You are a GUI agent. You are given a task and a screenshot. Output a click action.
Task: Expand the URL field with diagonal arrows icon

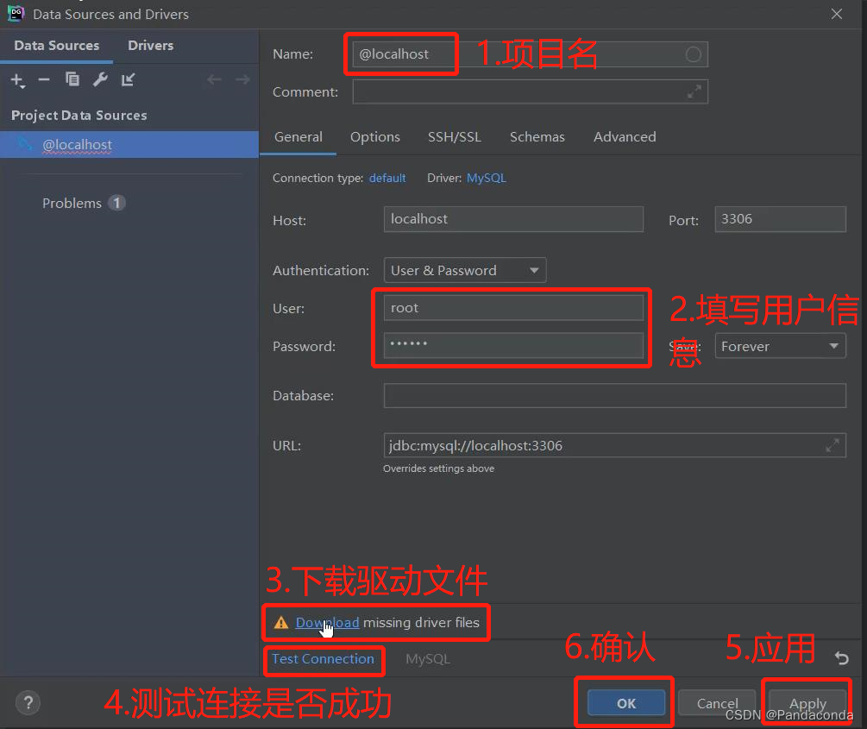tap(832, 445)
